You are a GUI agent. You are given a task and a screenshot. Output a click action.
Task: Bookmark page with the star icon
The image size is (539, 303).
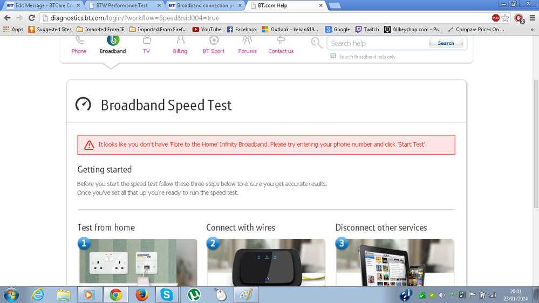(505, 18)
